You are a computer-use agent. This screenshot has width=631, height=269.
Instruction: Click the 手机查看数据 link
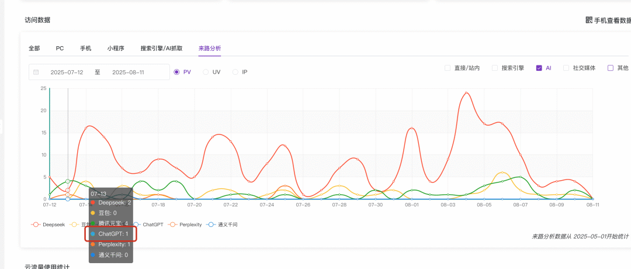[612, 20]
